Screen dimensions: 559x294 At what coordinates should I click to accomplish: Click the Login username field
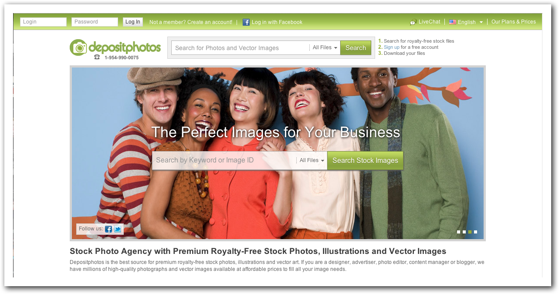[x=43, y=22]
